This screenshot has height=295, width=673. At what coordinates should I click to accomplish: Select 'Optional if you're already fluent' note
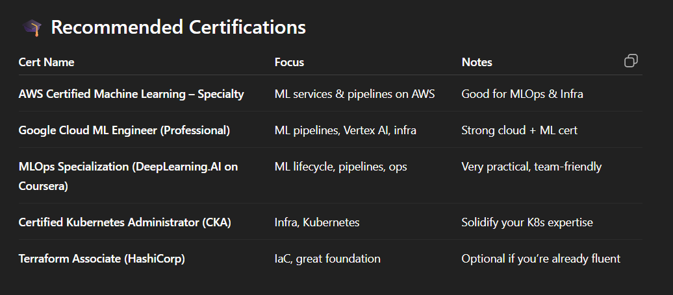coord(540,259)
